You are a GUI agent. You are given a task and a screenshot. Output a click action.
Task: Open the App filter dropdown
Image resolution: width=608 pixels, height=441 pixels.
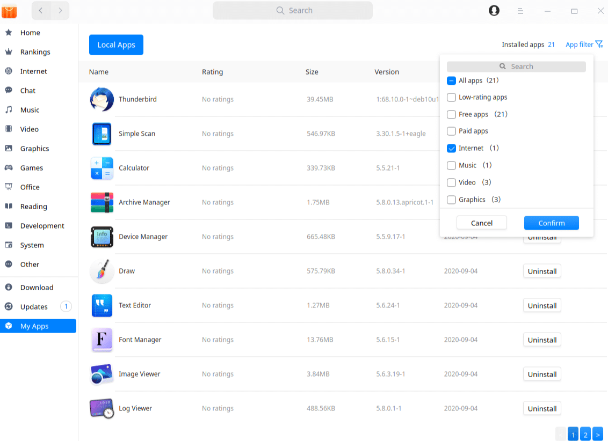[584, 45]
